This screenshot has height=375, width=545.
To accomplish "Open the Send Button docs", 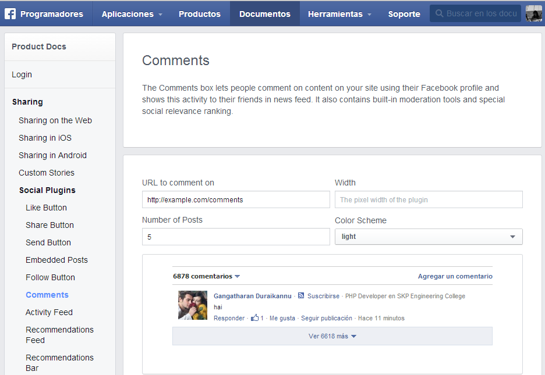I will point(48,242).
